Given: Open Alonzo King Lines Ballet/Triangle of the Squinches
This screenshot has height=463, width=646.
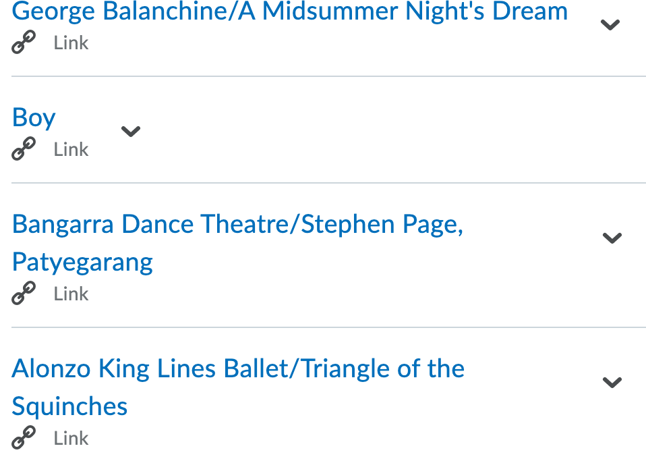Looking at the screenshot, I should pyautogui.click(x=238, y=387).
